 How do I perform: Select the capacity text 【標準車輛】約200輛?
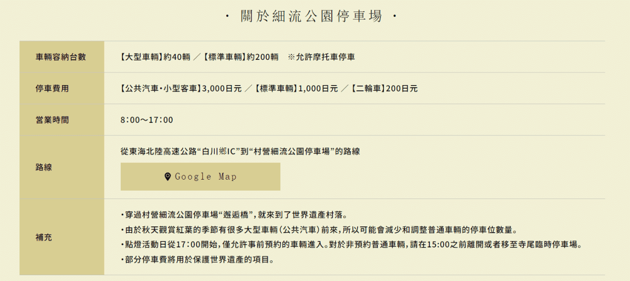point(241,57)
